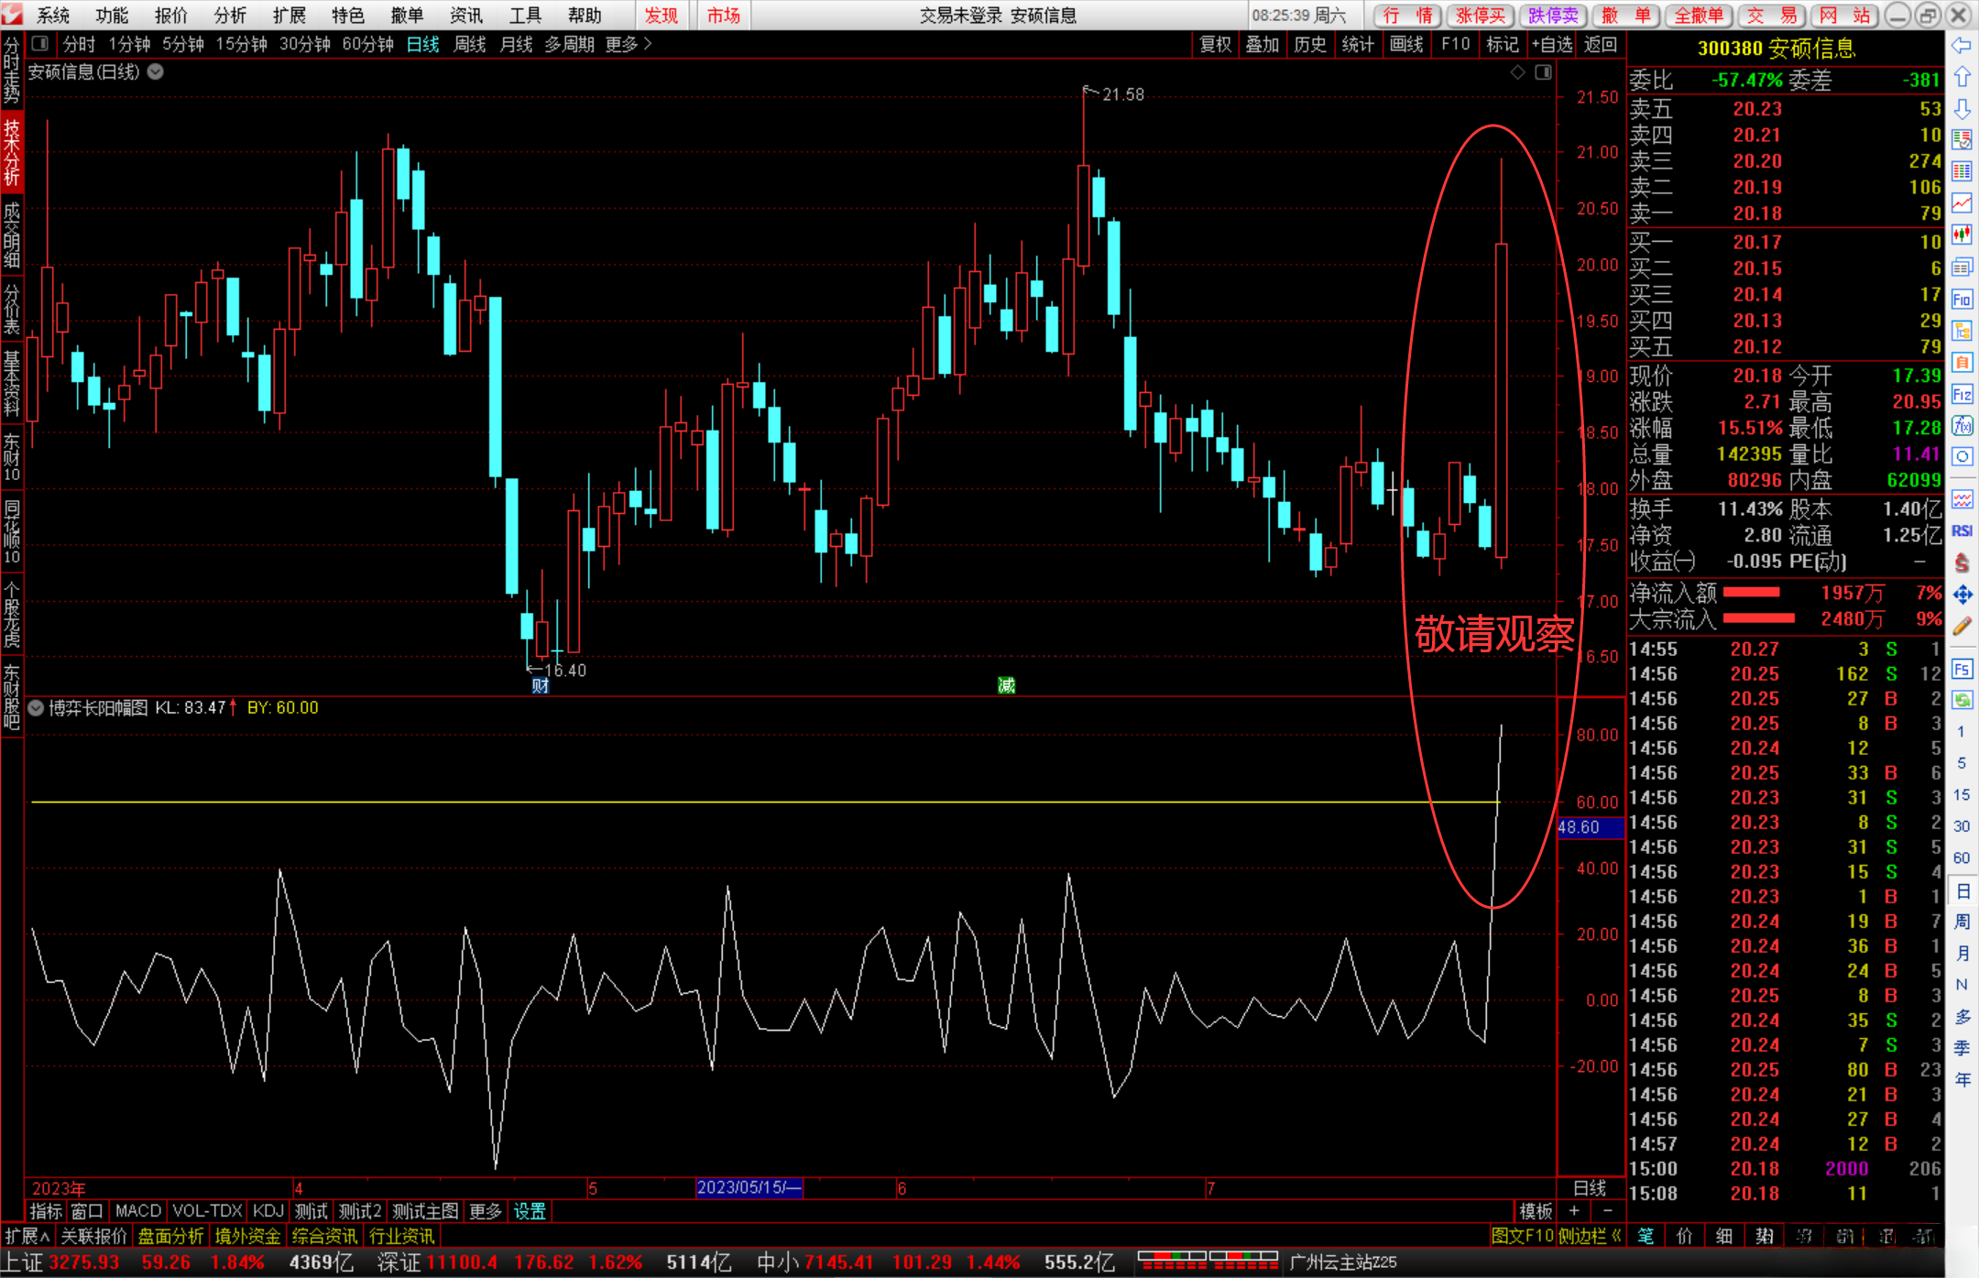
Task: Toggle the 侧边栏 sidebar collapse button
Action: 1590,1236
